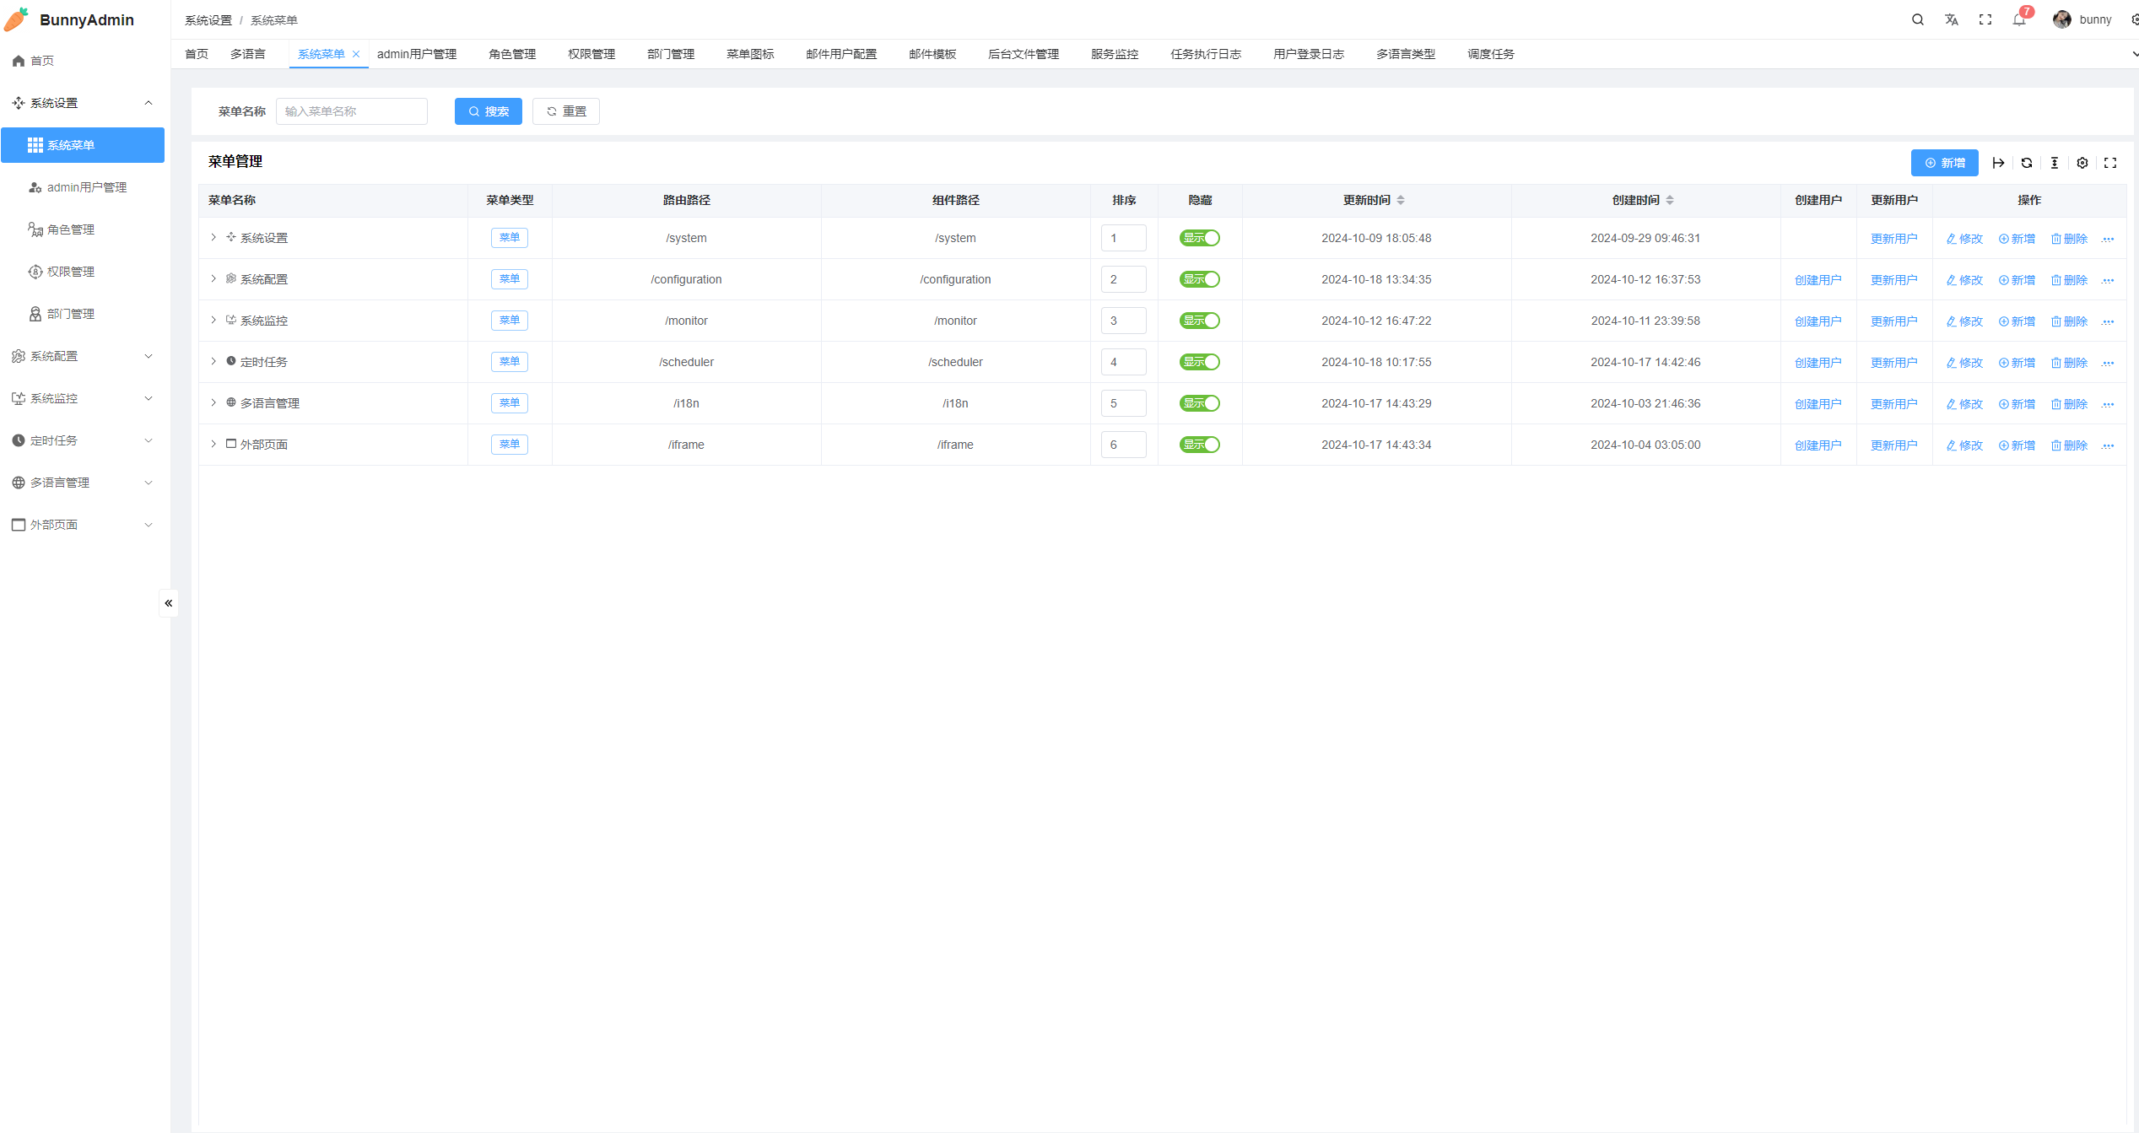
Task: Toggle 显示 switch for 系统设置 row
Action: (x=1199, y=238)
